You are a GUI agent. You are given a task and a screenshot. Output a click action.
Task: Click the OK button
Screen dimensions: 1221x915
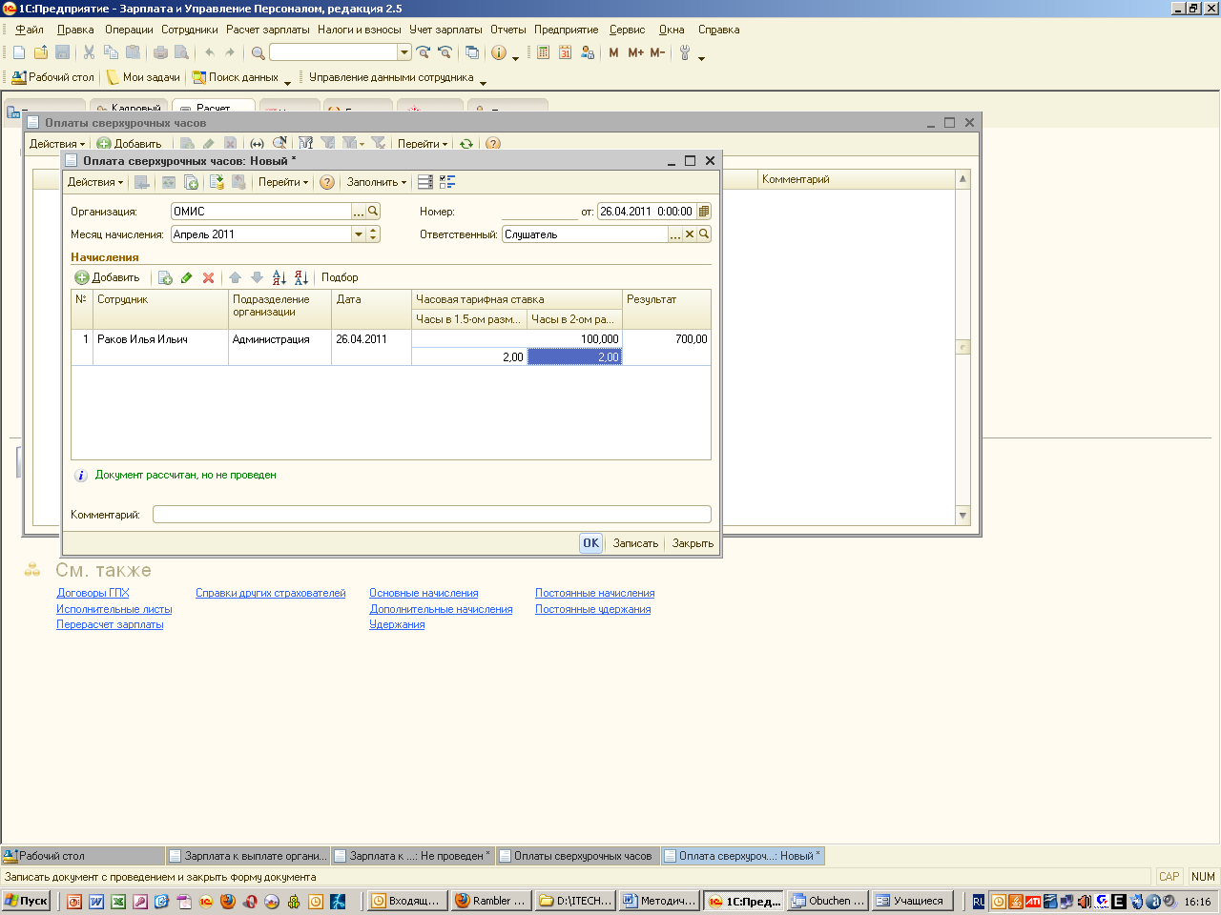591,543
